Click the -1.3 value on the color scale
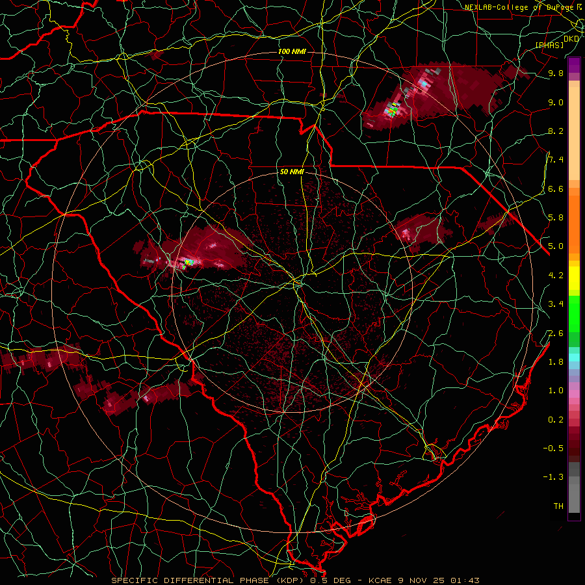Viewport: 585px width, 585px height. (x=553, y=477)
